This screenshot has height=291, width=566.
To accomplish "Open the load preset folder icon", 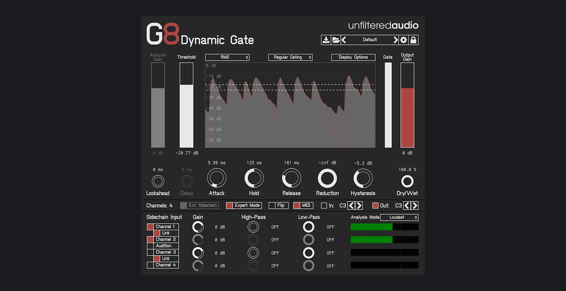I will [336, 40].
